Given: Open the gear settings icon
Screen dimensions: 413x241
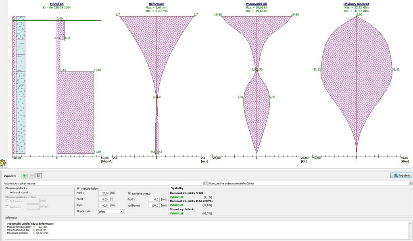Looking at the screenshot, I should (3, 163).
